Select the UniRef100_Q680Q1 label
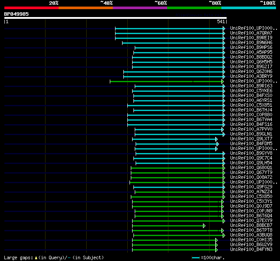Screen dimensions: 280x261 click(x=251, y=168)
